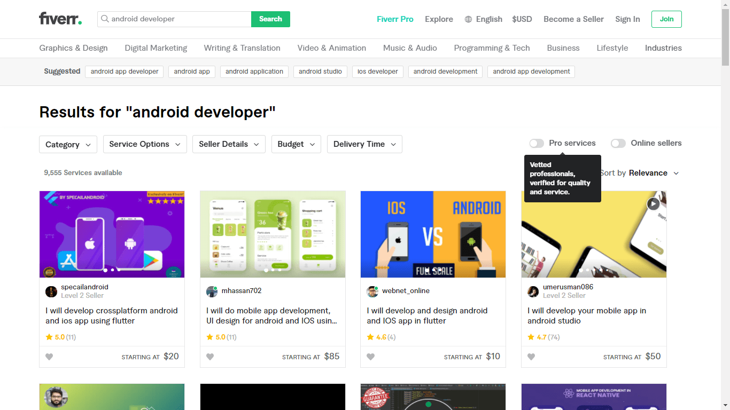This screenshot has height=410, width=730.
Task: Open Industries category menu
Action: [663, 48]
